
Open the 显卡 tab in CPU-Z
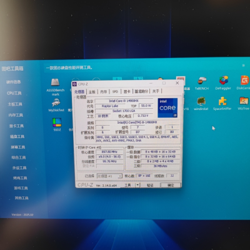(x=127, y=91)
